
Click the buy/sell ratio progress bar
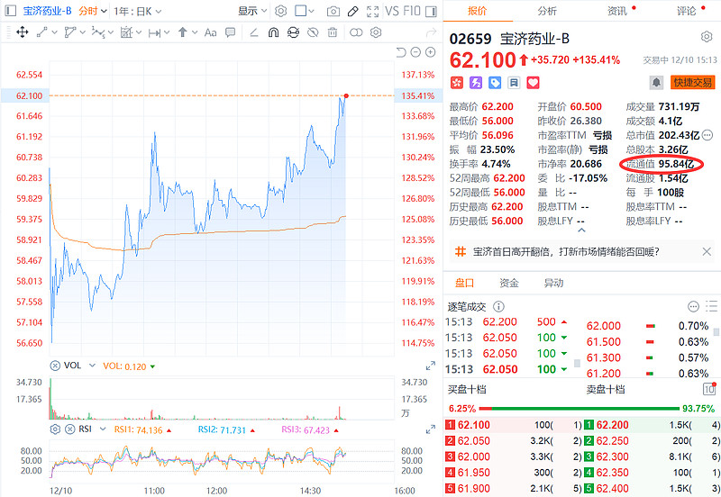pyautogui.click(x=579, y=409)
